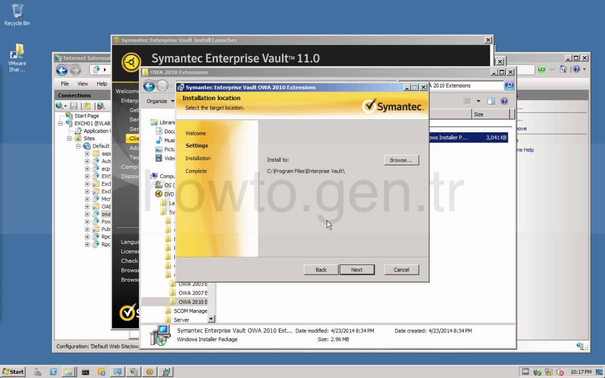Select the Windows Installer Package file row
The width and height of the screenshot is (605, 378).
pyautogui.click(x=468, y=138)
